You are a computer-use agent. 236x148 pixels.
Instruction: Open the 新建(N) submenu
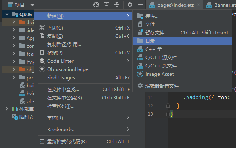(84, 16)
